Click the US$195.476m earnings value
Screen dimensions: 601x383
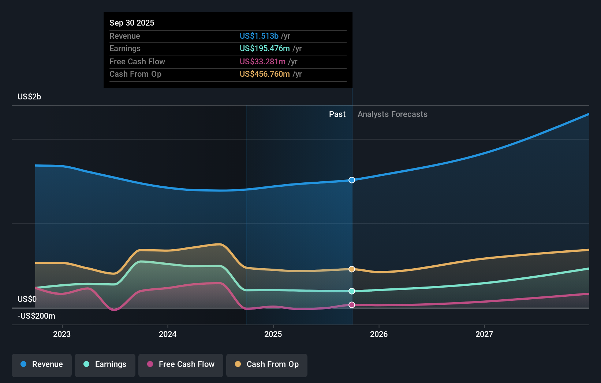click(x=265, y=48)
